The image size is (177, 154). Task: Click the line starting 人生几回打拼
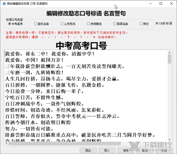click(x=62, y=79)
